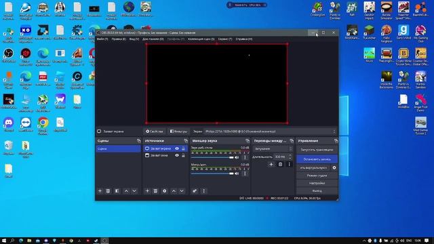Toggle visibility eye of Screen Capture source
Image resolution: width=434 pixels, height=244 pixels.
click(x=177, y=148)
